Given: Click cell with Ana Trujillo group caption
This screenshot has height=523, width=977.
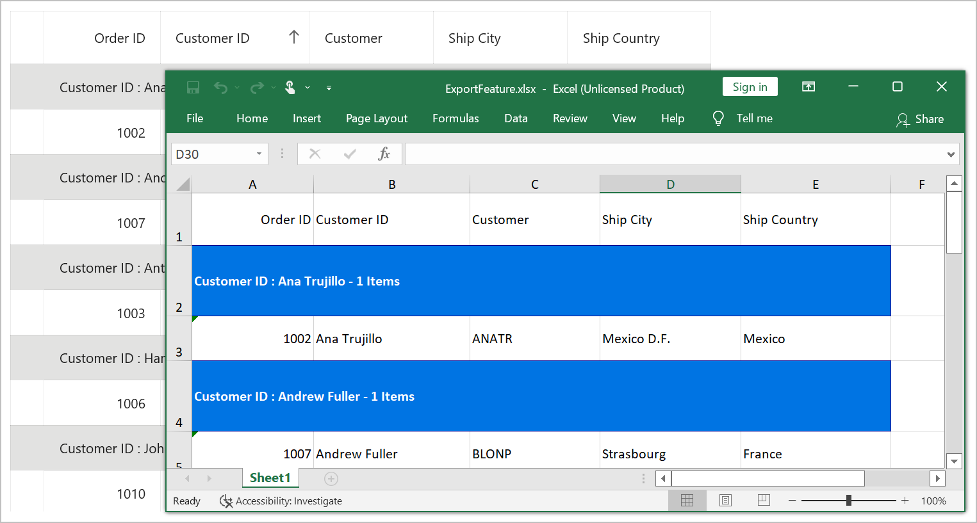Looking at the screenshot, I should coord(541,281).
